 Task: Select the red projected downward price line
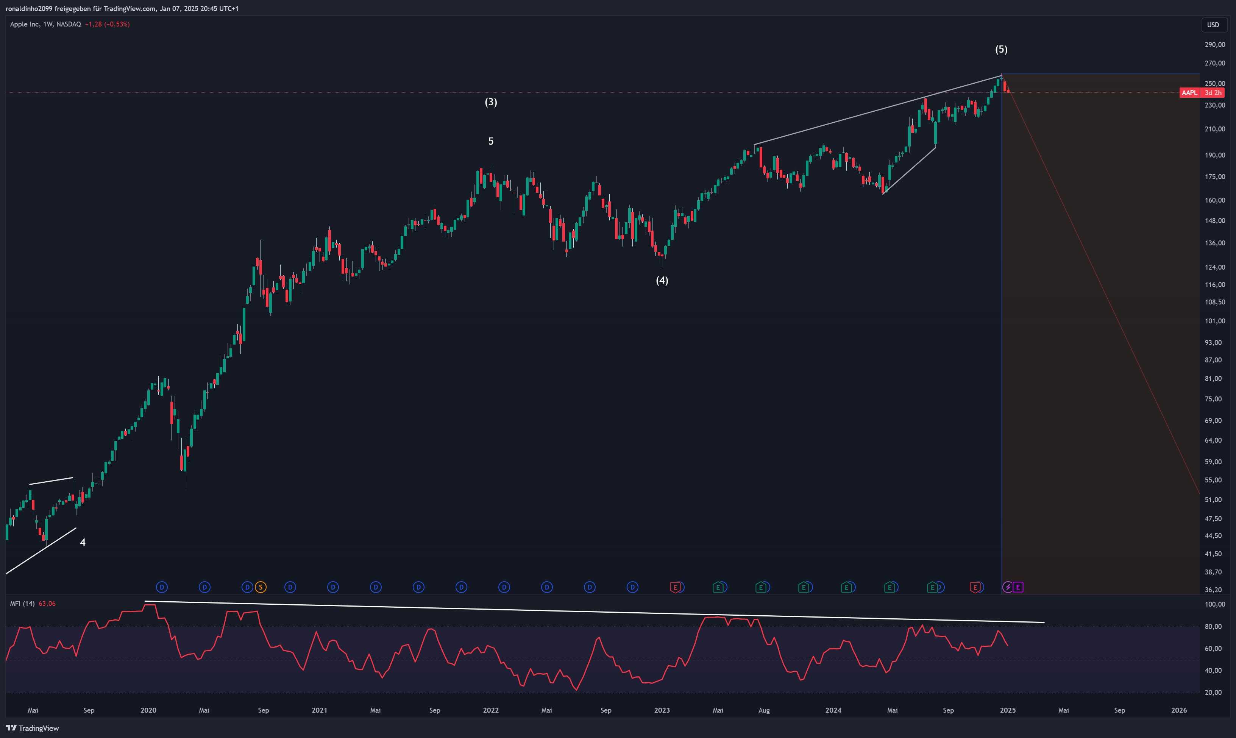(1101, 286)
